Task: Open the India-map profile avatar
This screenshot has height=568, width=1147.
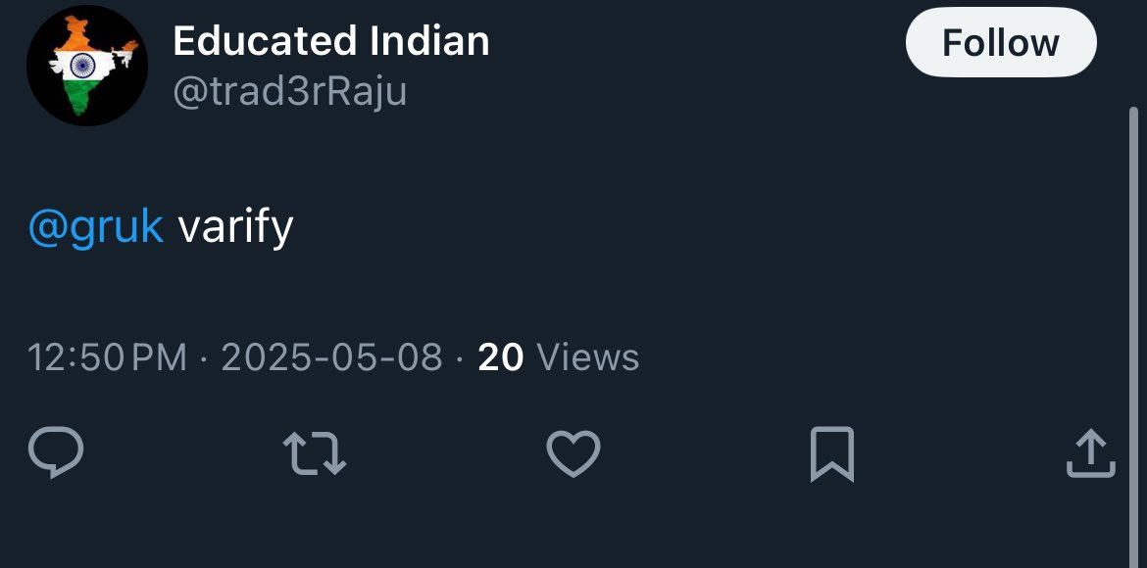Action: (x=86, y=67)
